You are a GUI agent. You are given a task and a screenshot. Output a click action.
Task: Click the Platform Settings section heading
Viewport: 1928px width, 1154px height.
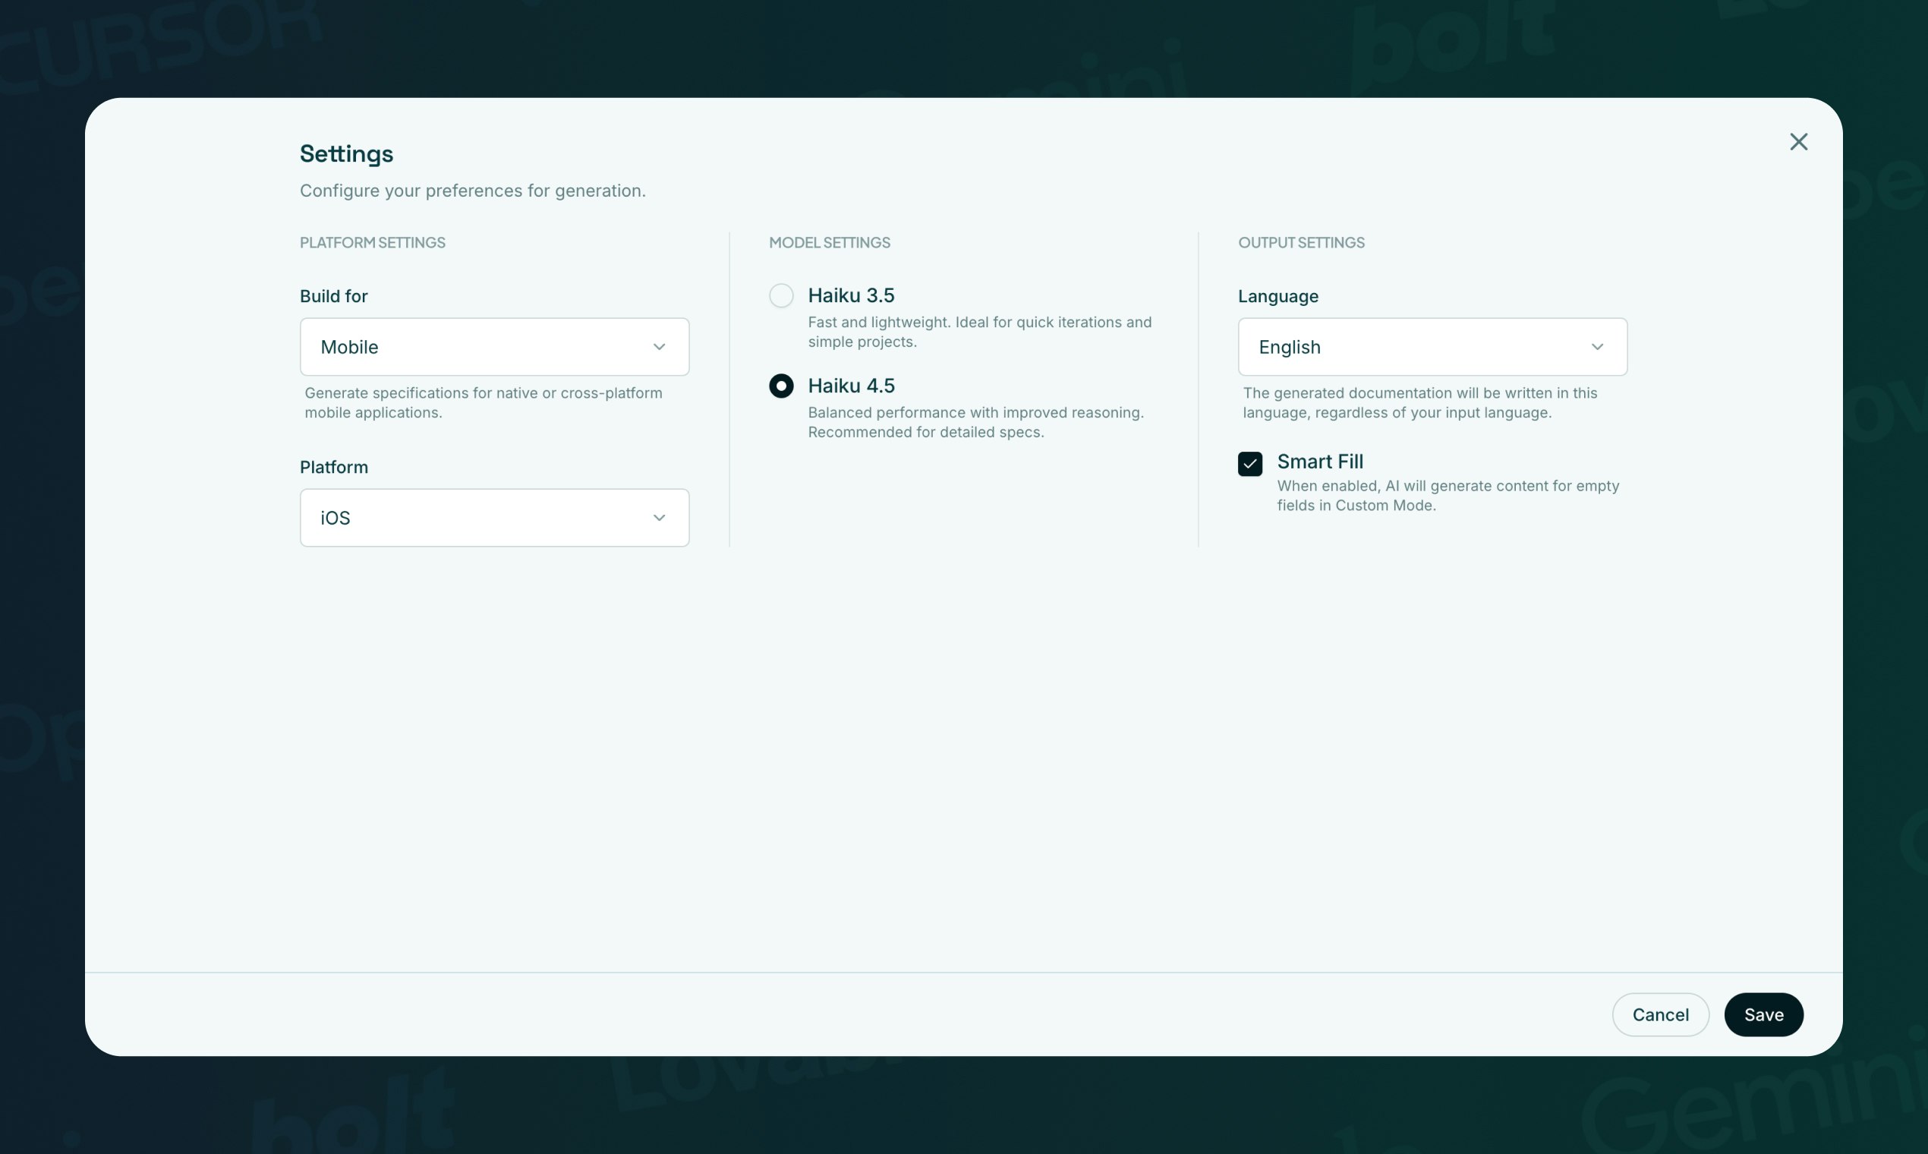pyautogui.click(x=373, y=243)
